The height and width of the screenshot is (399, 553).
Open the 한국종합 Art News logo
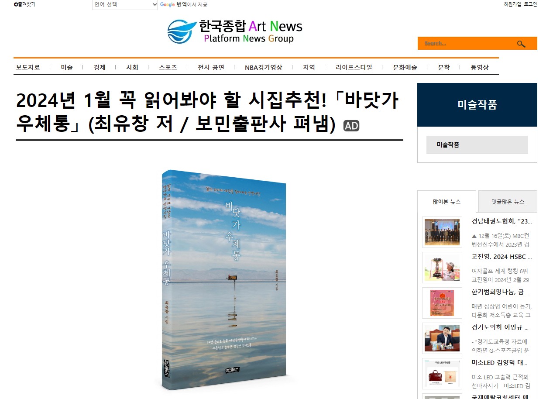(235, 31)
